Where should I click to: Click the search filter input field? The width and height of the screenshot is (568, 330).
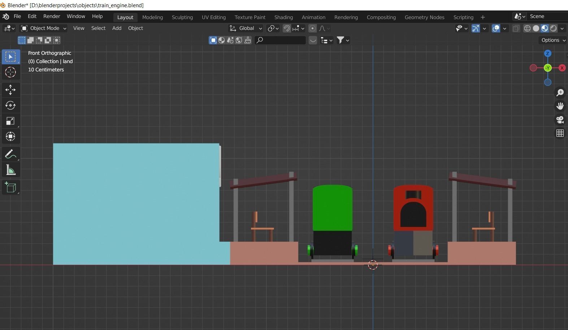(280, 40)
